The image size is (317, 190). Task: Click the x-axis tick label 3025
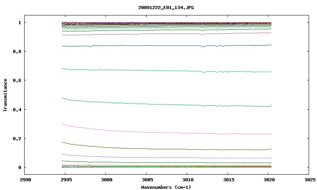310,180
